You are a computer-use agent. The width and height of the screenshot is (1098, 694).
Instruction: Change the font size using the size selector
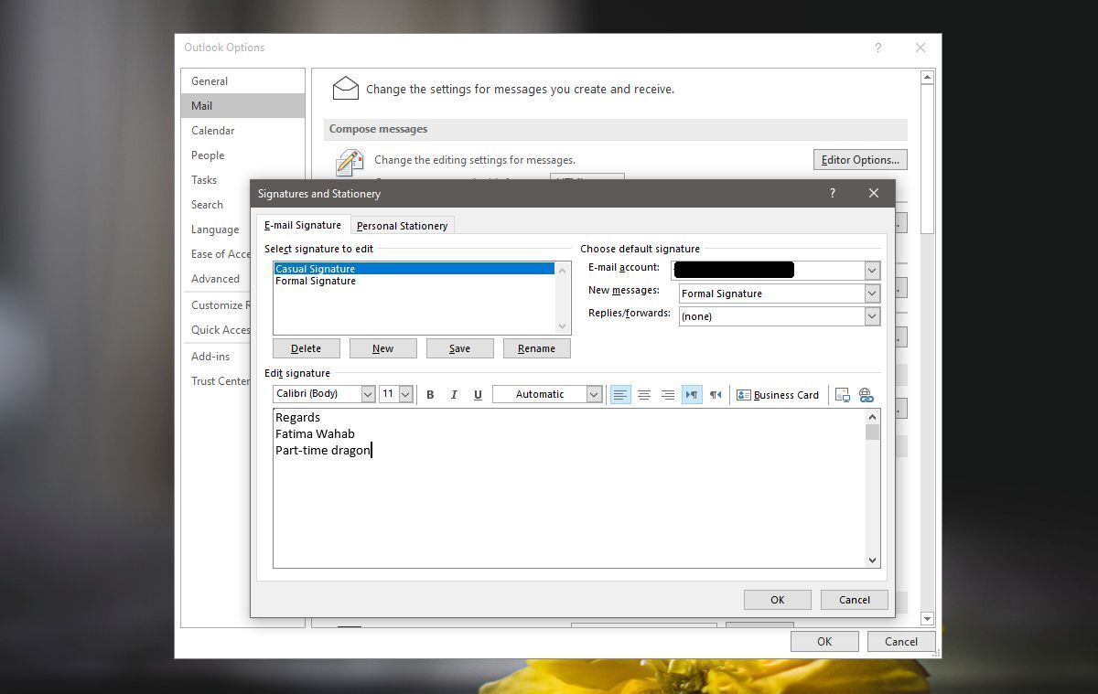[x=405, y=393]
